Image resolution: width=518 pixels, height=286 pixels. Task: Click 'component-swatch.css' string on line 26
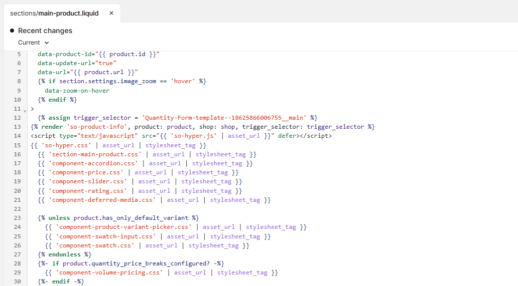coord(95,245)
